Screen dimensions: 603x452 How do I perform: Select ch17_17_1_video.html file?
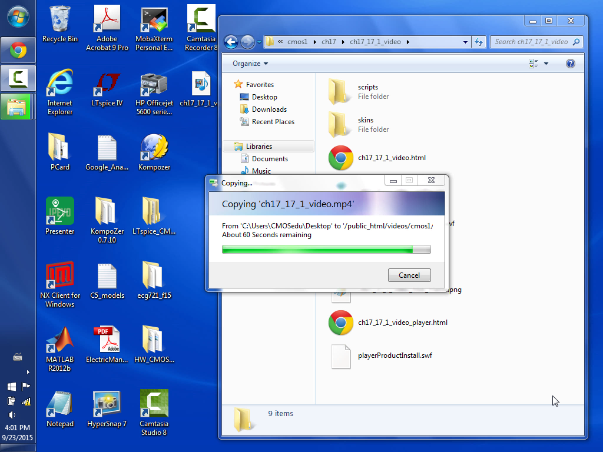pyautogui.click(x=377, y=158)
